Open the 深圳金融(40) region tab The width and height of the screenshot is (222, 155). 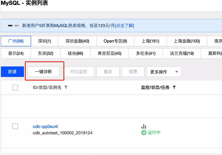(x=77, y=41)
